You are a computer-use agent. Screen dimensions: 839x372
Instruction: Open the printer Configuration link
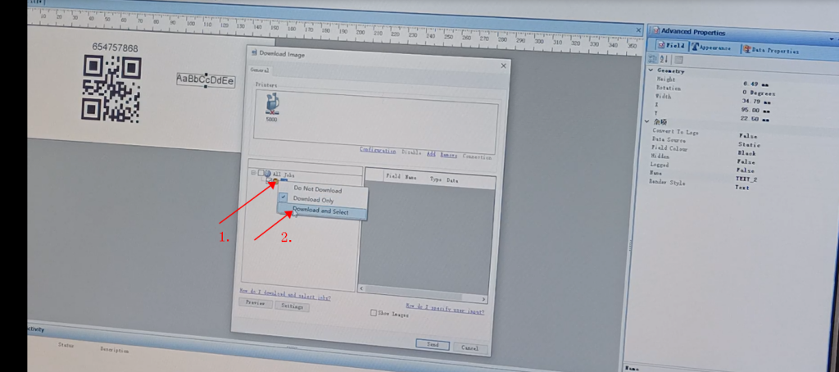click(379, 150)
